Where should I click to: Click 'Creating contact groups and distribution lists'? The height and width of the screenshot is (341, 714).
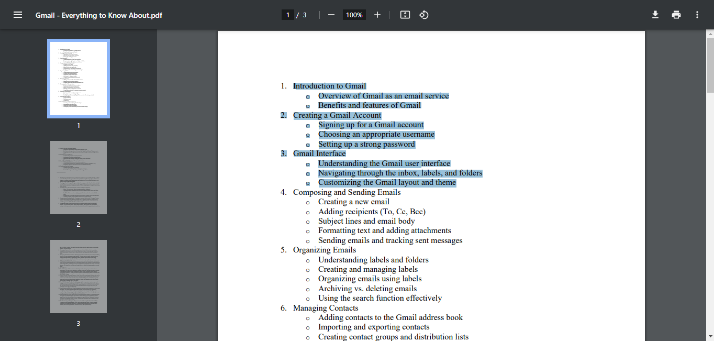click(394, 337)
